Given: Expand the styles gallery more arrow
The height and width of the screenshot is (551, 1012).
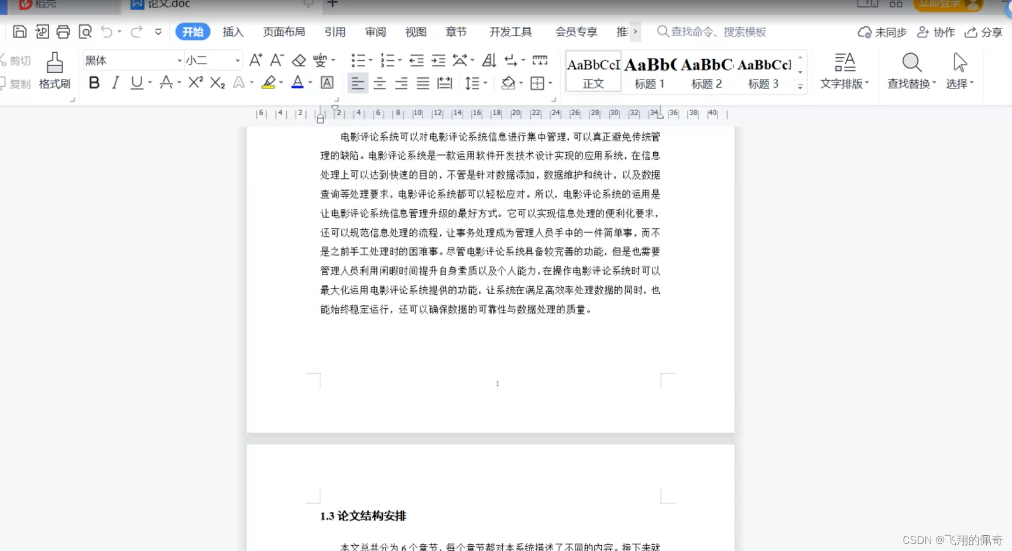Looking at the screenshot, I should pyautogui.click(x=800, y=87).
